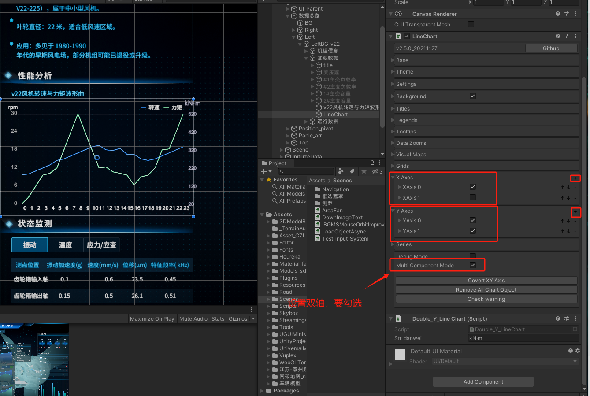Expand the Theme section of LineChart
Viewport: 590px width, 396px height.
coord(393,71)
